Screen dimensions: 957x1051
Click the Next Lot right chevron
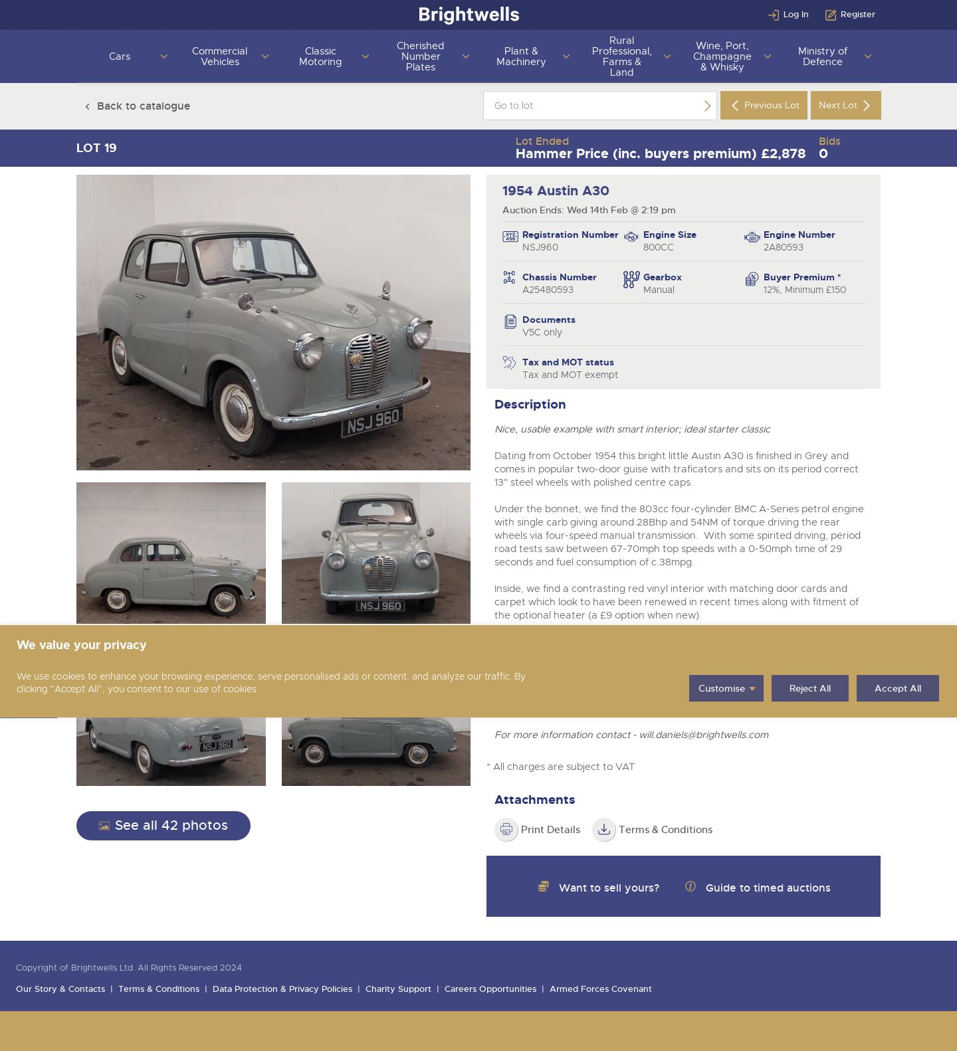point(866,106)
